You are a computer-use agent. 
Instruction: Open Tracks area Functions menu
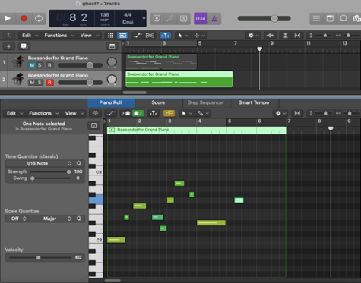coord(59,36)
